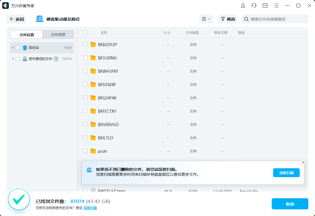
Task: Open customer support headset icon
Action: coord(254,5)
